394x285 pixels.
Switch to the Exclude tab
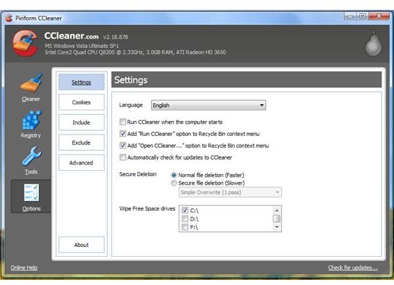coord(81,142)
